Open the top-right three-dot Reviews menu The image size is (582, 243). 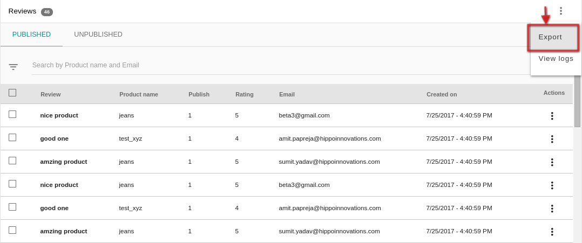pyautogui.click(x=560, y=11)
